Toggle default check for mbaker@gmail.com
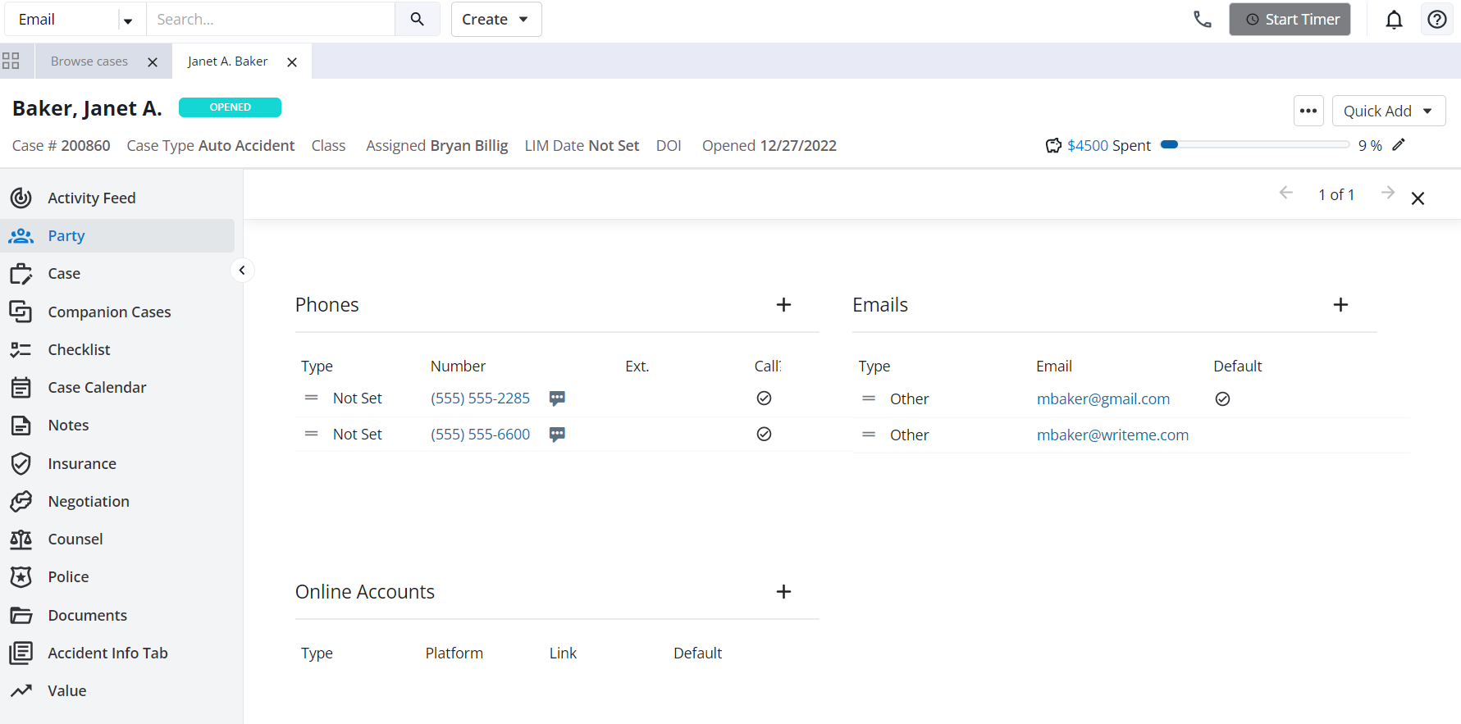The image size is (1461, 724). click(x=1222, y=399)
